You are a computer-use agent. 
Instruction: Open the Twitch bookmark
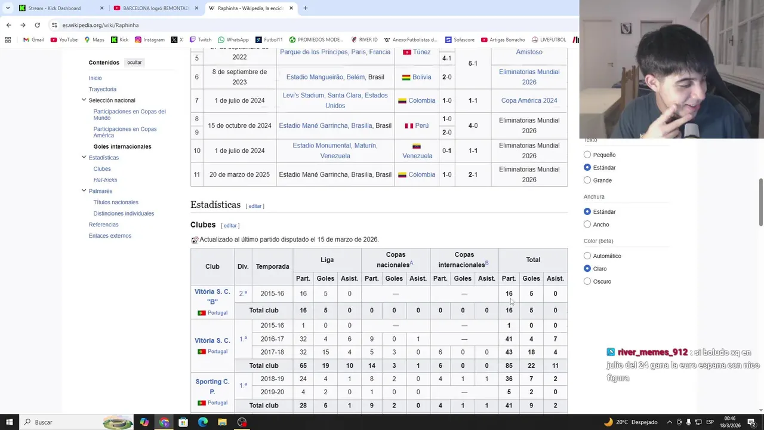coord(200,40)
